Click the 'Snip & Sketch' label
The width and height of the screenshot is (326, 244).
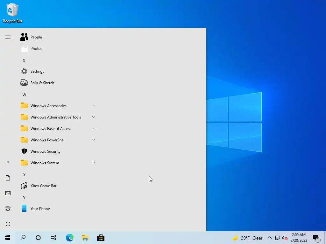click(42, 83)
